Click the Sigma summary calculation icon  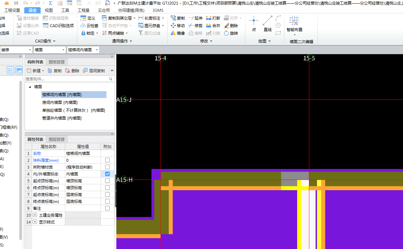pos(51,3)
